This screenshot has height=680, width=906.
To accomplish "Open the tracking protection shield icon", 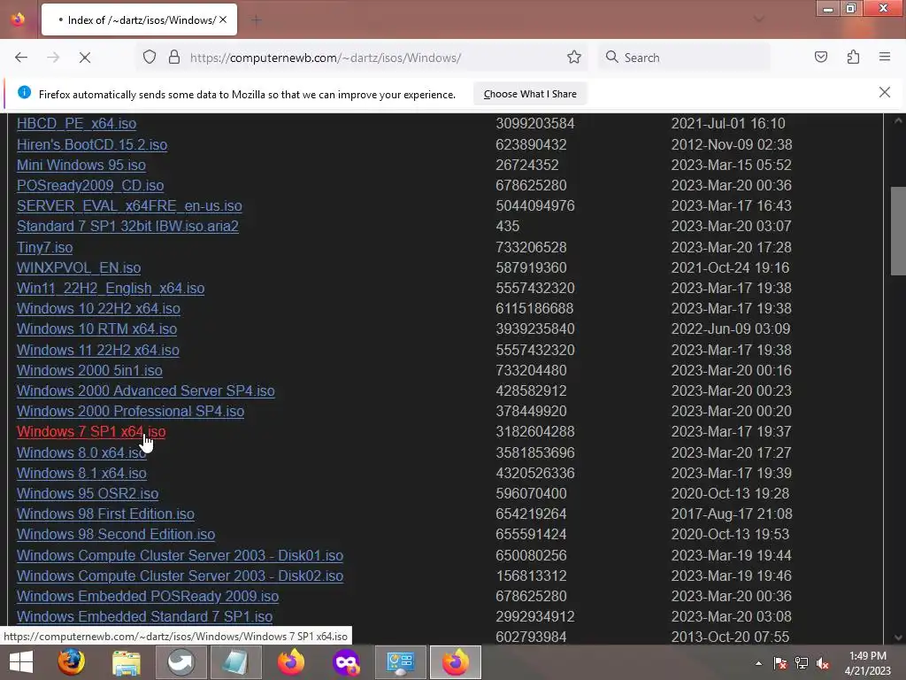I will [150, 58].
